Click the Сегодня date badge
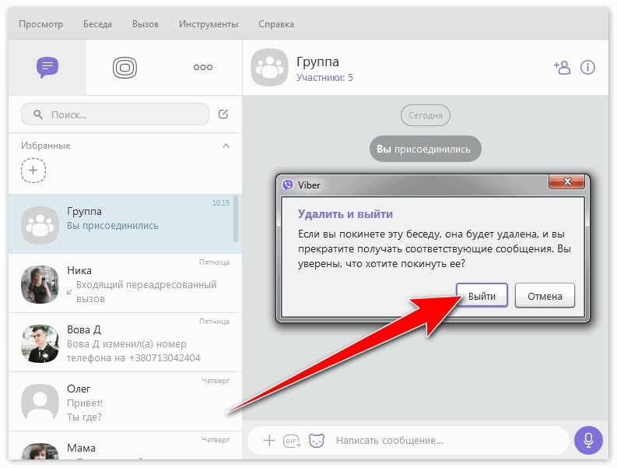Screen dimensions: 617x468 [x=426, y=115]
